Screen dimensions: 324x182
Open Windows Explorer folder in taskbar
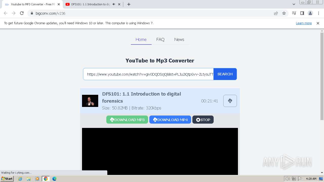[29, 179]
